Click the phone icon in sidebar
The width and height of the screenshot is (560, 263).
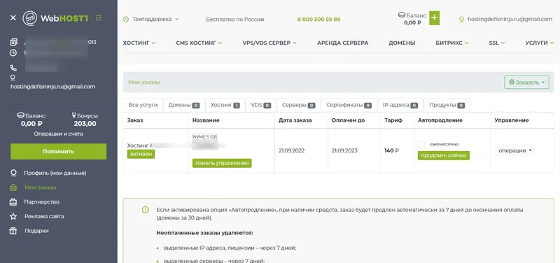[x=13, y=68]
